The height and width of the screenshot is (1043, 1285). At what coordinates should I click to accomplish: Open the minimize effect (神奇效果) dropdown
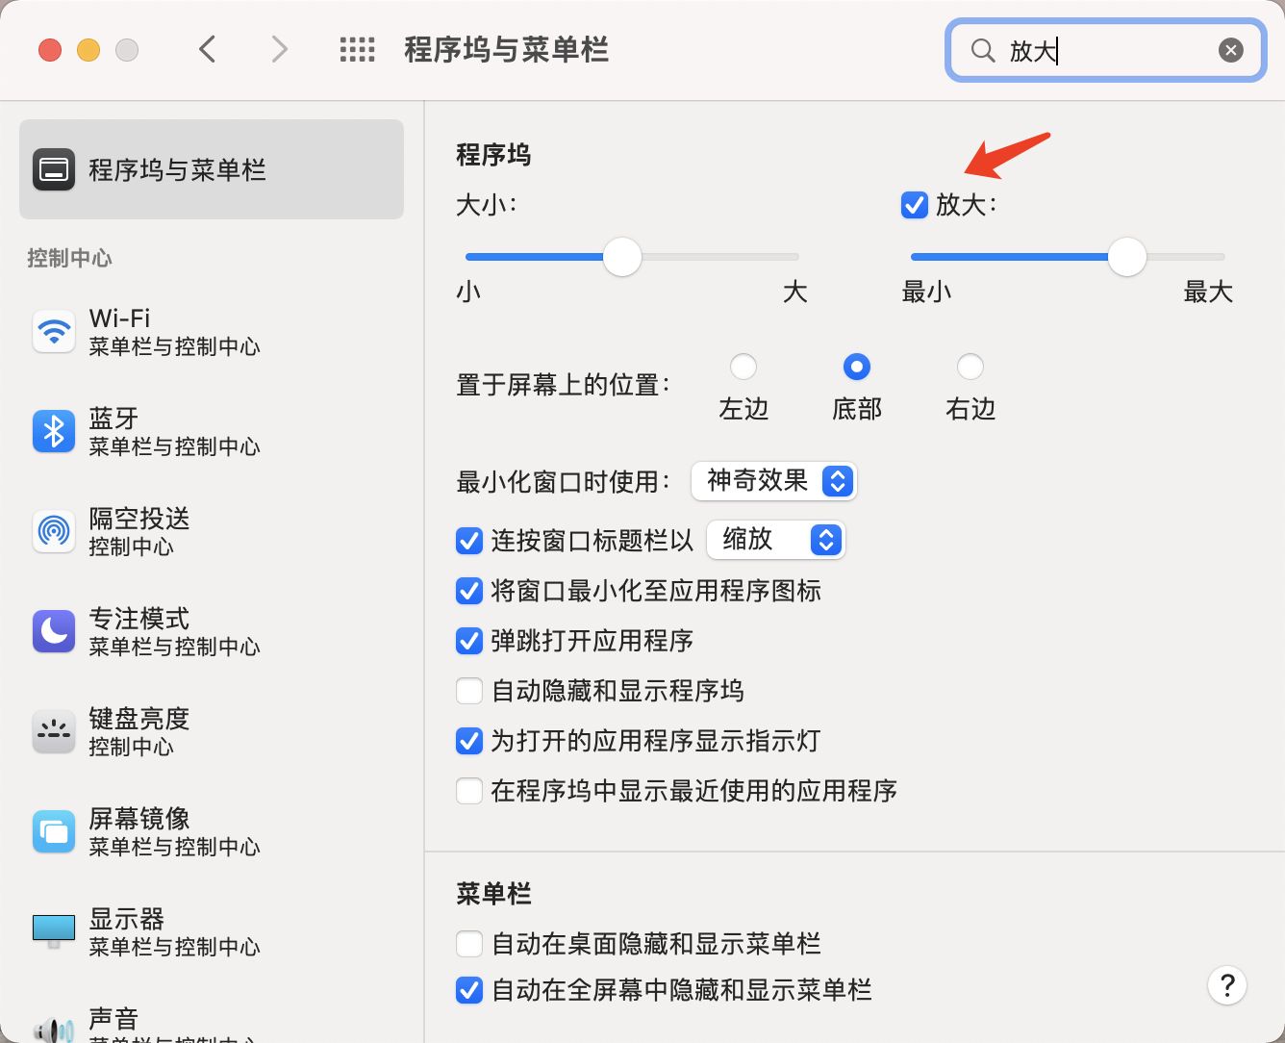pos(774,481)
